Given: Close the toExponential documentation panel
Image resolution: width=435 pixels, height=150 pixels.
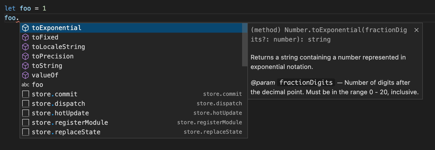Looking at the screenshot, I should tap(417, 30).
